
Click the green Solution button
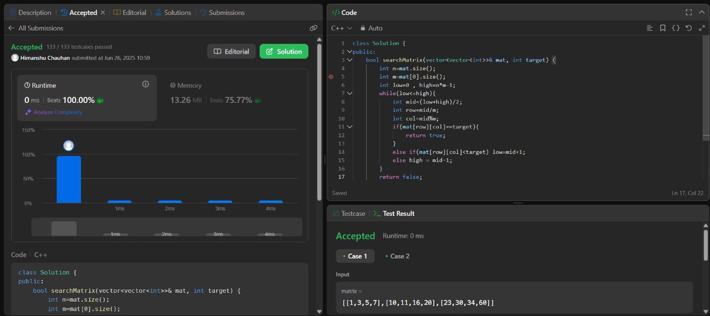(284, 51)
